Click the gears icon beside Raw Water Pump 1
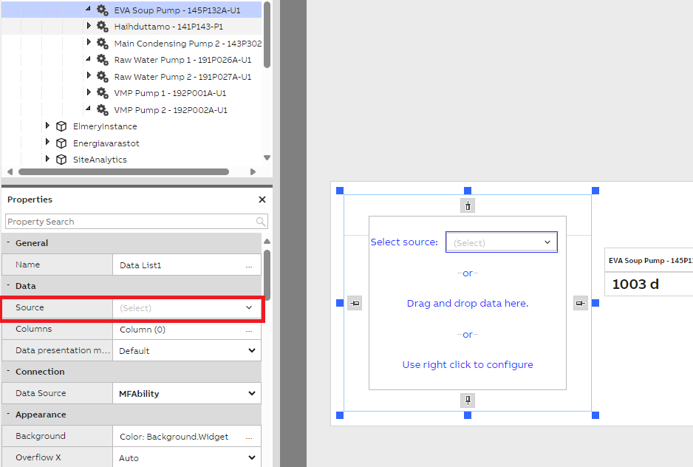 click(101, 59)
